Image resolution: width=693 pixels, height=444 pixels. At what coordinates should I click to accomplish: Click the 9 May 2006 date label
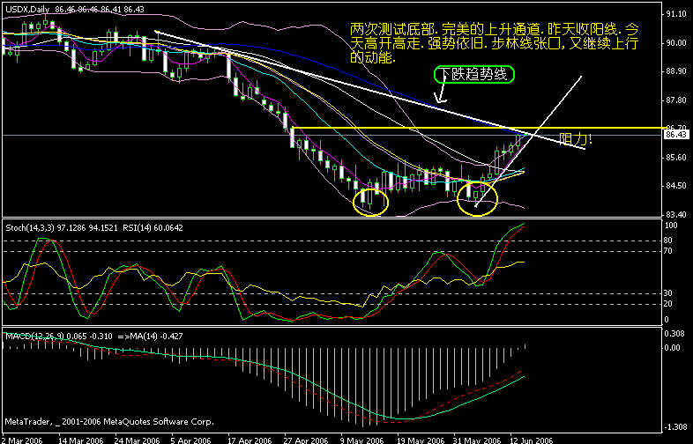(x=363, y=440)
